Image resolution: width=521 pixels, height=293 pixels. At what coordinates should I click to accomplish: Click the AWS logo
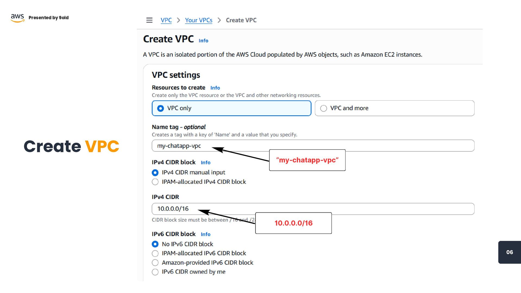[x=17, y=18]
